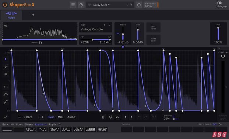The height and width of the screenshot is (139, 229).
Task: Click the LP filter slider handle
Action: pyautogui.click(x=110, y=40)
